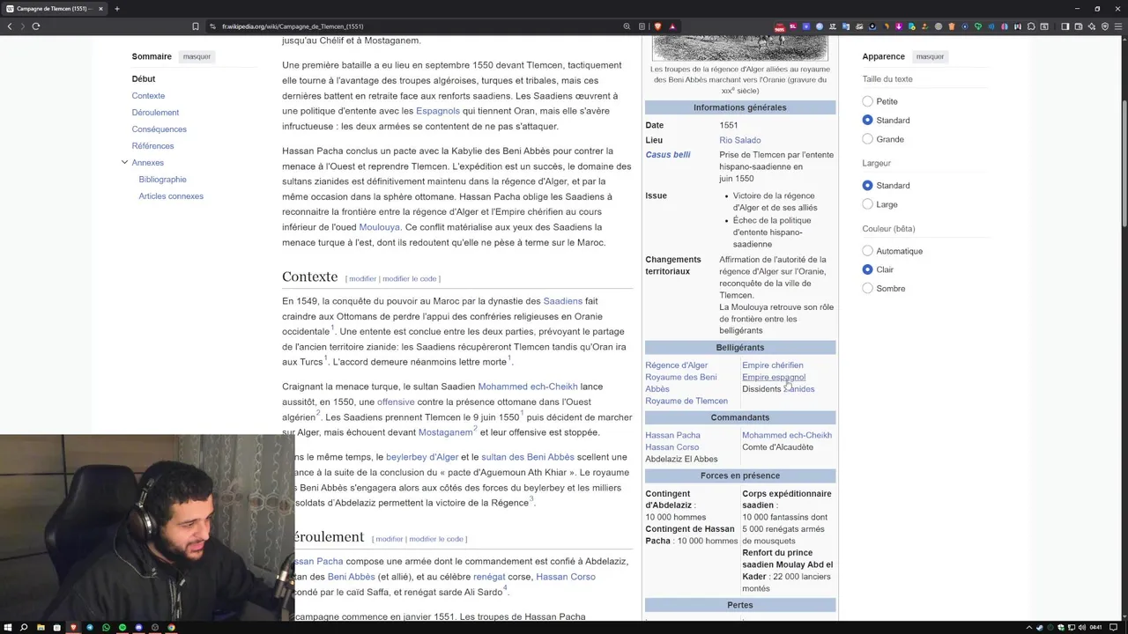The width and height of the screenshot is (1128, 634).
Task: Open Hassan Corso link under Commandants
Action: pos(672,447)
